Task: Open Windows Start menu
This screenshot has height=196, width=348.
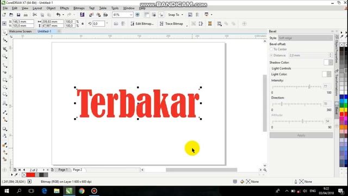Action: click(x=7, y=191)
